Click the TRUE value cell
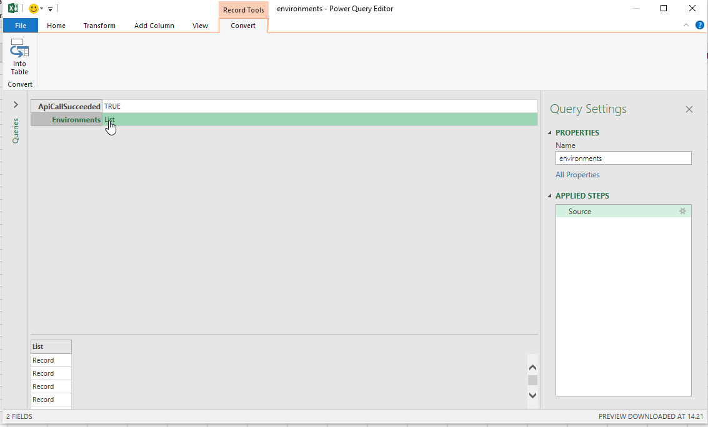708x427 pixels. point(320,106)
